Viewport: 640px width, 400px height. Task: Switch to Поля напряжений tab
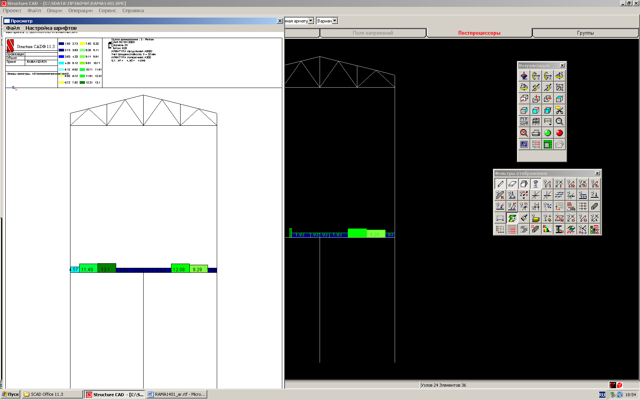(373, 33)
